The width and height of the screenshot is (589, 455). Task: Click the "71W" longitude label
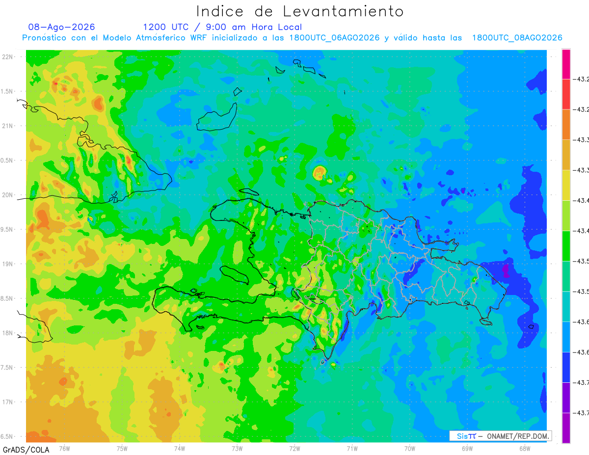[352, 448]
